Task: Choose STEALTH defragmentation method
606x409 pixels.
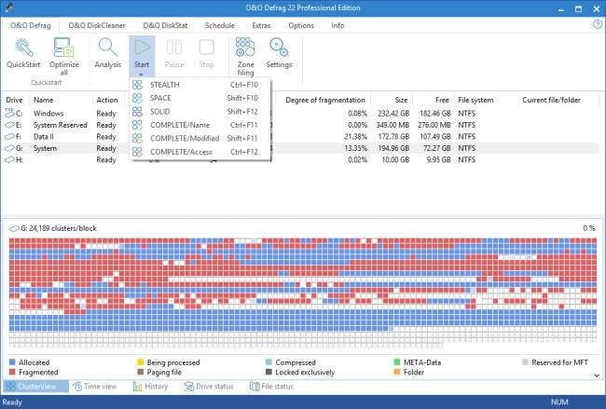Action: (200, 85)
